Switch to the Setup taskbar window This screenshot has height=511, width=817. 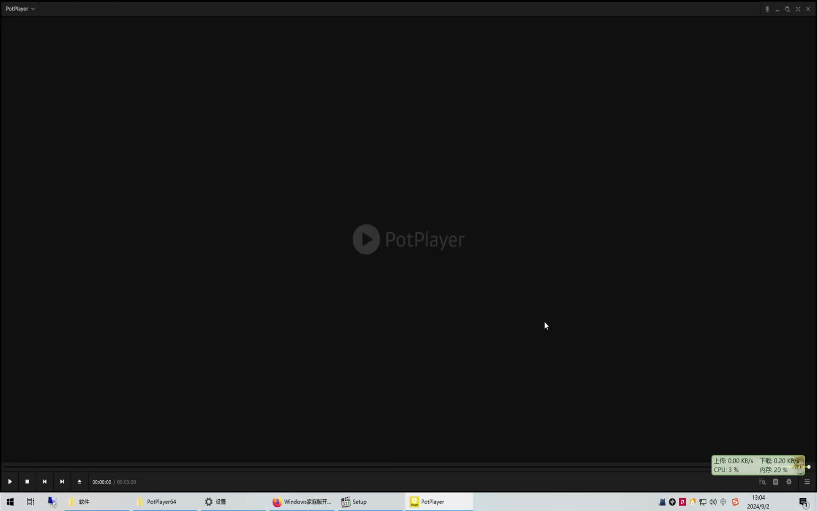point(359,502)
